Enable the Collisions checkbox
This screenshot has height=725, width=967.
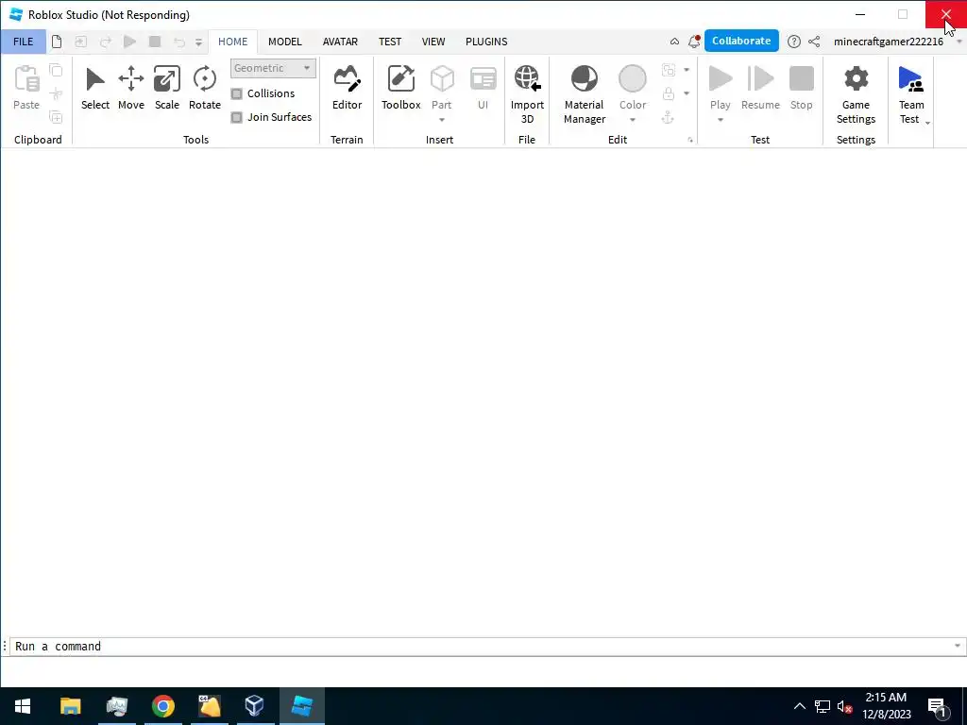coord(237,93)
